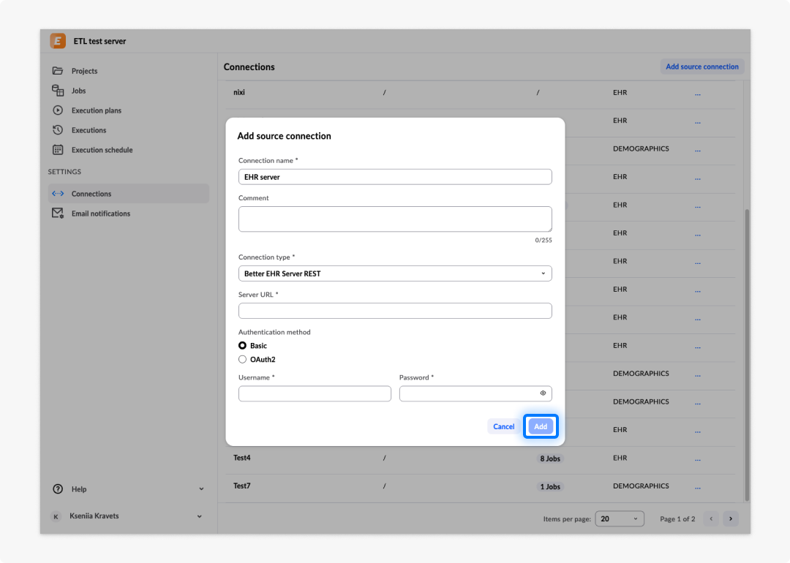Open Items per page dropdown
Image resolution: width=790 pixels, height=563 pixels.
pyautogui.click(x=620, y=518)
